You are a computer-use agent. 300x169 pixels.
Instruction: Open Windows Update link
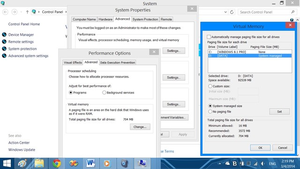(x=22, y=150)
